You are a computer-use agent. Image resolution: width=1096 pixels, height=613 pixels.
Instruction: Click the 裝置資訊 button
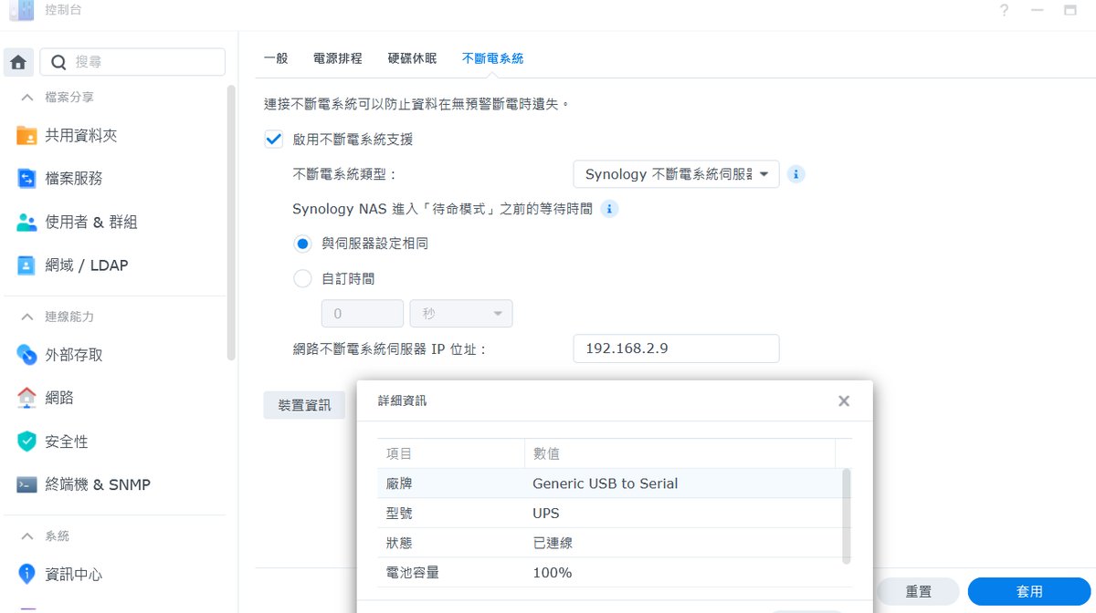pyautogui.click(x=304, y=405)
